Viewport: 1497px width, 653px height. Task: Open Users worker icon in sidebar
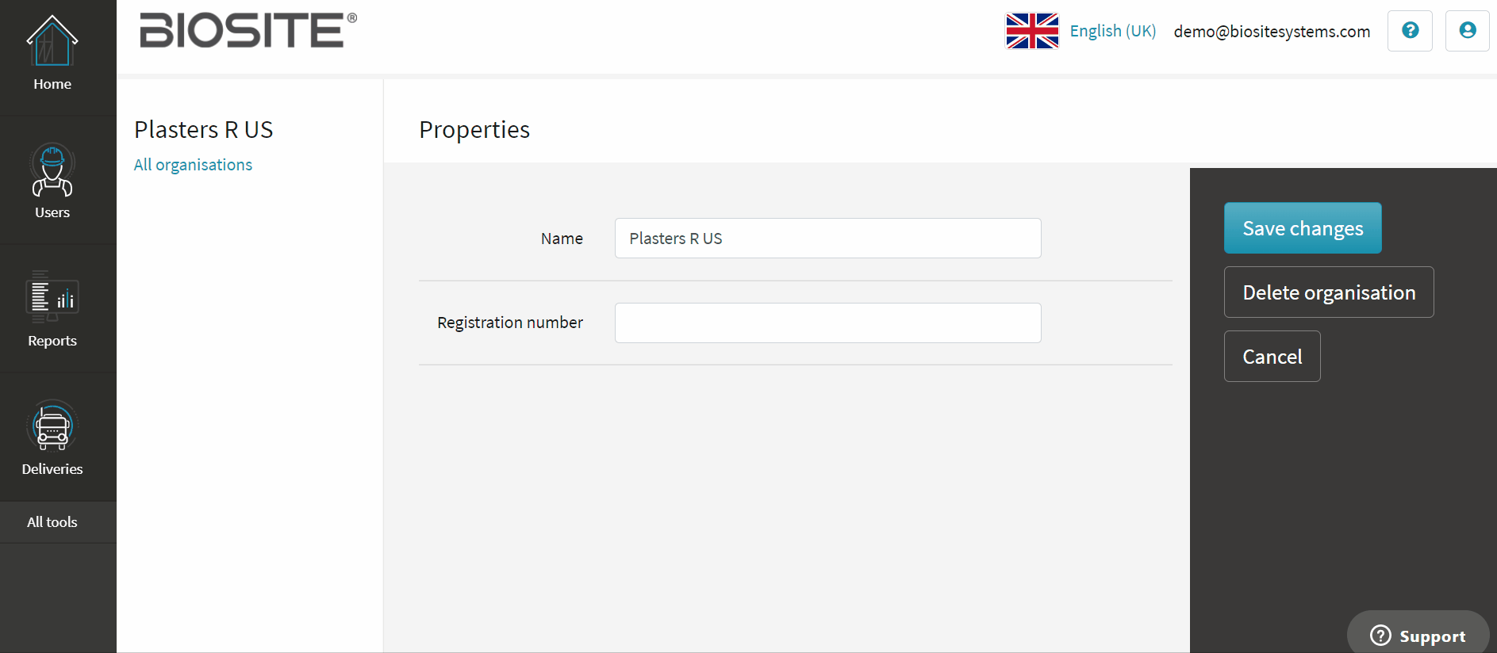click(52, 170)
